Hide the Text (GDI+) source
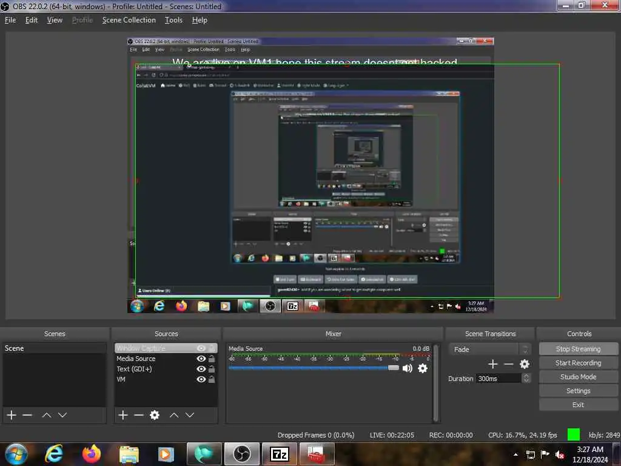Screen dimensions: 621x466 point(201,369)
